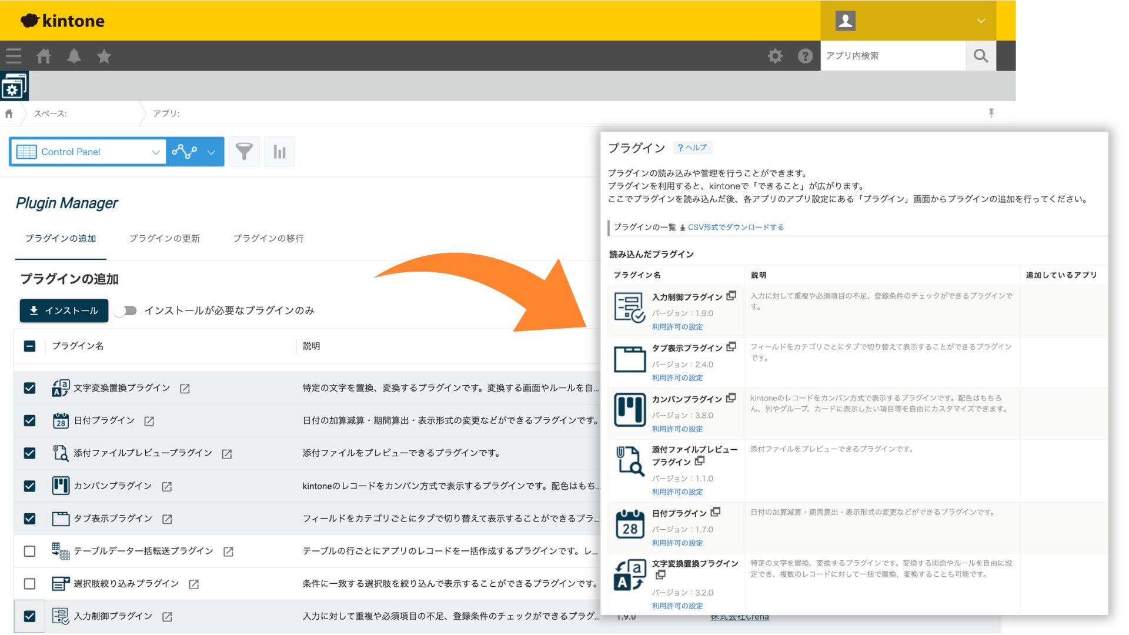Open the bar chart graph icon
This screenshot has height=635, width=1129.
tap(279, 152)
